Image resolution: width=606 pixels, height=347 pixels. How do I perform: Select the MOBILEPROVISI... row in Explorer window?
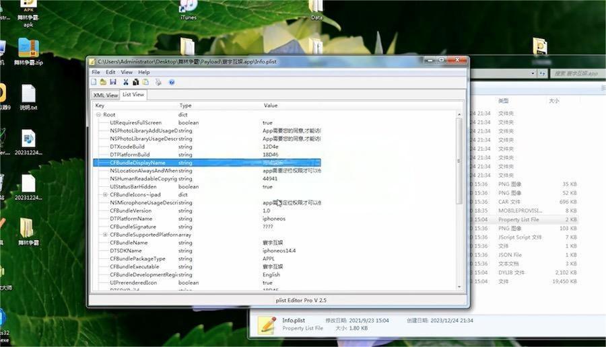click(525, 210)
